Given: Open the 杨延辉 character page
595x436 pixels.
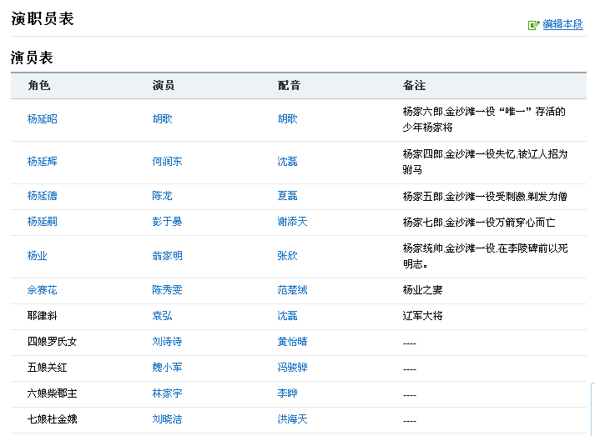Looking at the screenshot, I should click(x=43, y=162).
